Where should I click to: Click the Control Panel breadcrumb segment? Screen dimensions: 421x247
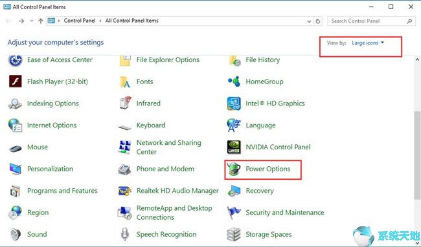(x=80, y=21)
